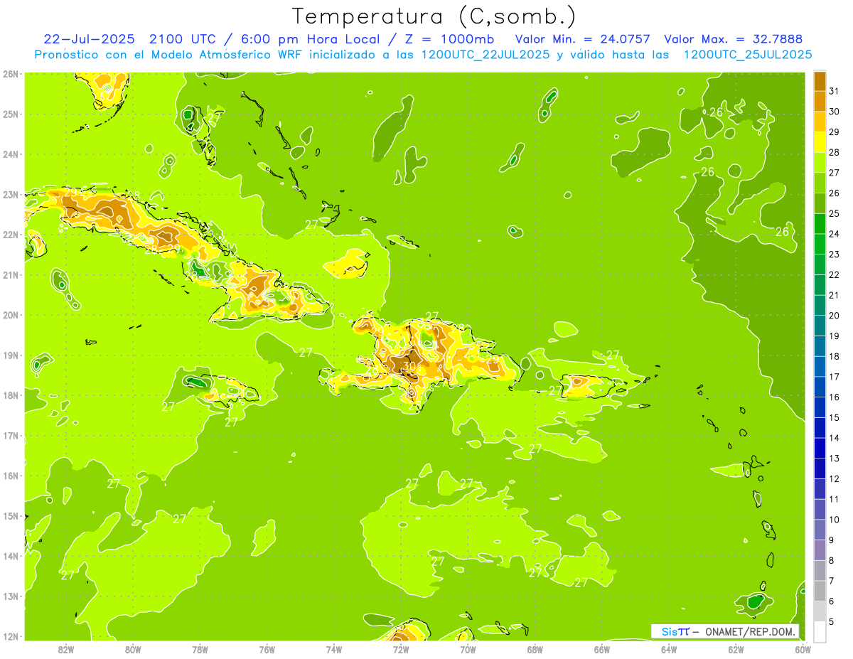Pick the yellow swatch between 28 and 29

click(x=820, y=141)
